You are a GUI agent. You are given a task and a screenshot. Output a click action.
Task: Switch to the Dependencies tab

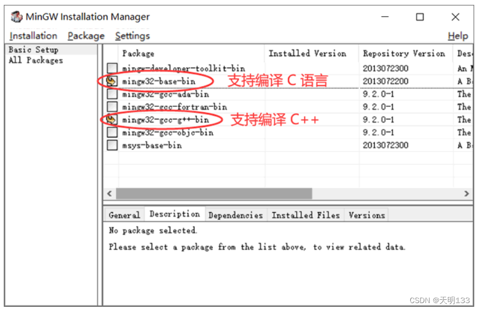pos(236,215)
